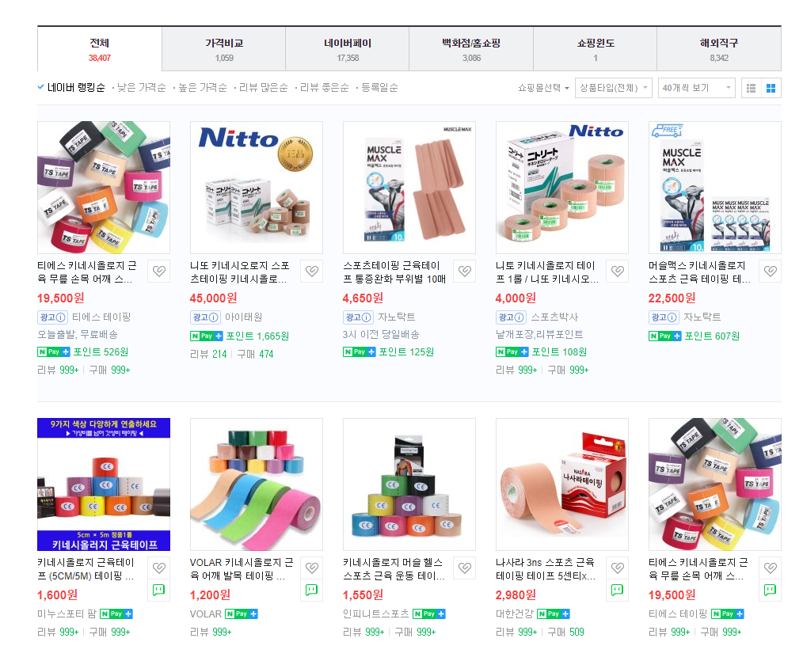Open review chat icon for 나사라 3ns tape
Viewport: 803px width, 661px height.
click(618, 590)
